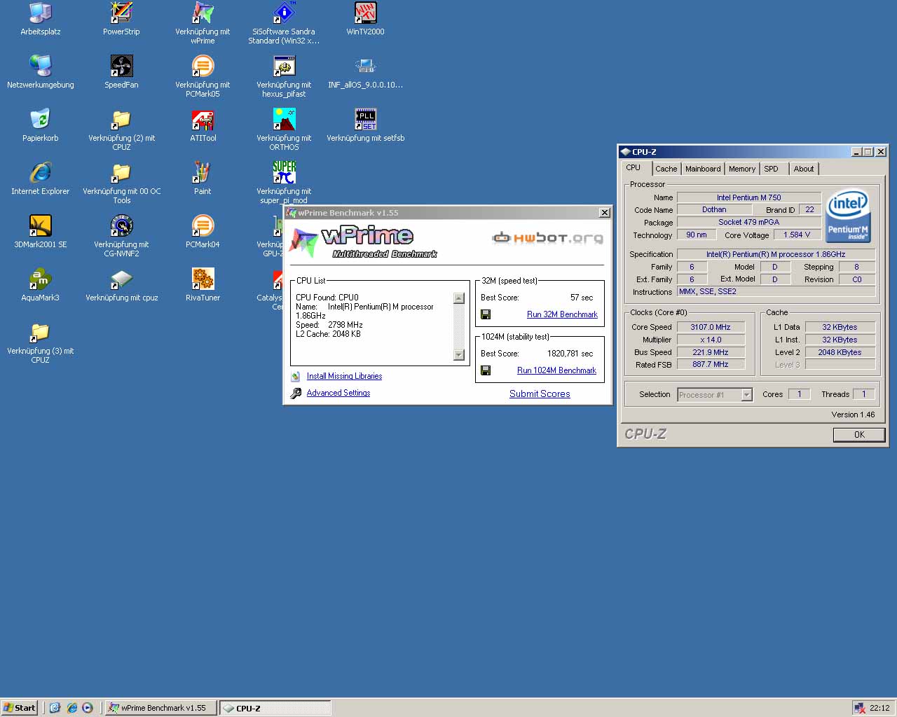Viewport: 897px width, 717px height.
Task: Click Install Missing Libraries link
Action: (344, 376)
